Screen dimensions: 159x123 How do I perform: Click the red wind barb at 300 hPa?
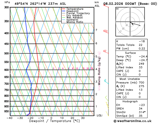(106, 6)
